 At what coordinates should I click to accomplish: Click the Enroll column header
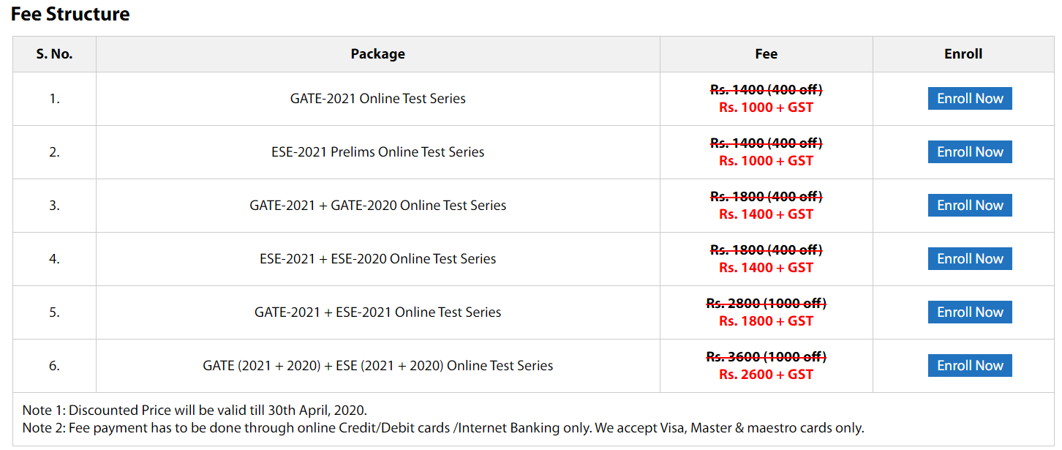(963, 53)
